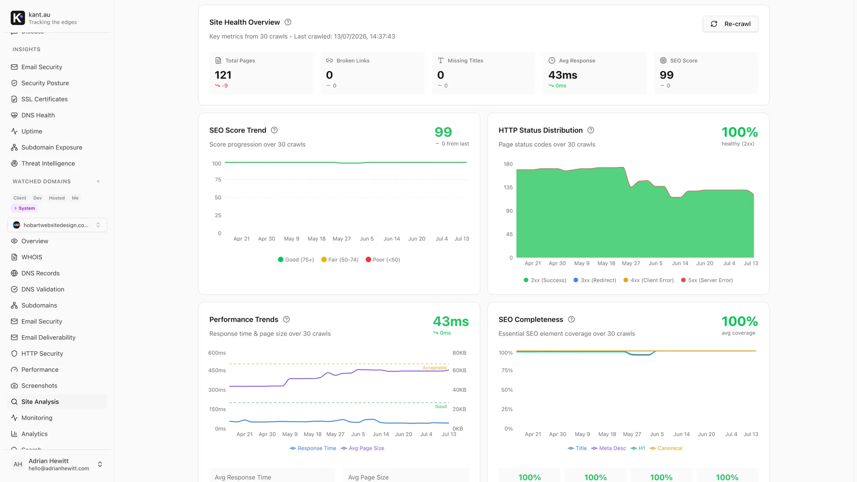Click the kant.au logo icon
This screenshot has width=857, height=482.
click(x=18, y=18)
